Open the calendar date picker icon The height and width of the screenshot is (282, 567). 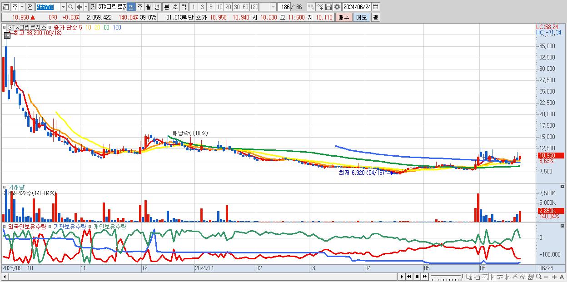[x=376, y=7]
